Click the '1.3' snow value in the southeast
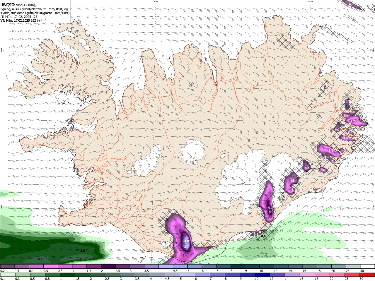This screenshot has height=281, width=375. pyautogui.click(x=331, y=150)
